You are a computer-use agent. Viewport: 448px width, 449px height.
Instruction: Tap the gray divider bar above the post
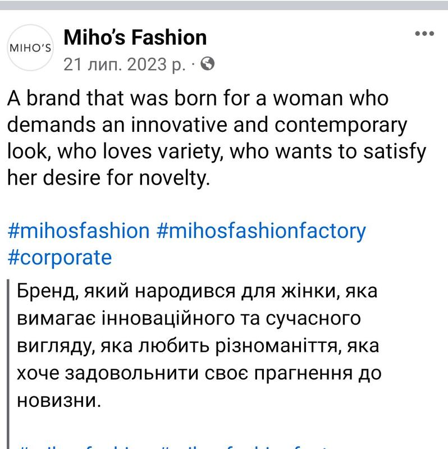point(224,6)
